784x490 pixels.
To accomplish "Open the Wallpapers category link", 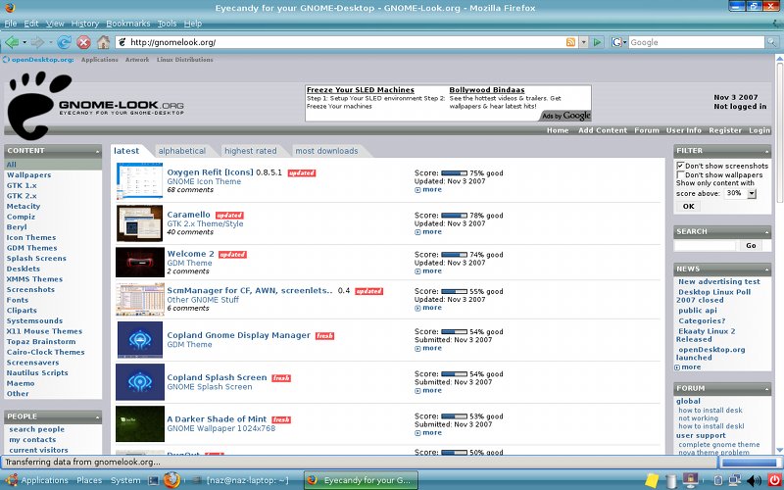I will 28,175.
